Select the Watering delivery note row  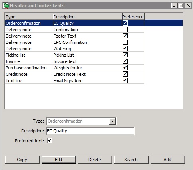point(75,49)
